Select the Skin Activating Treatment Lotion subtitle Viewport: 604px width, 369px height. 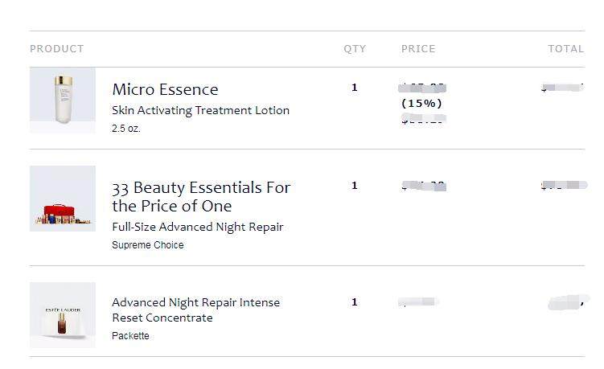[x=201, y=110]
